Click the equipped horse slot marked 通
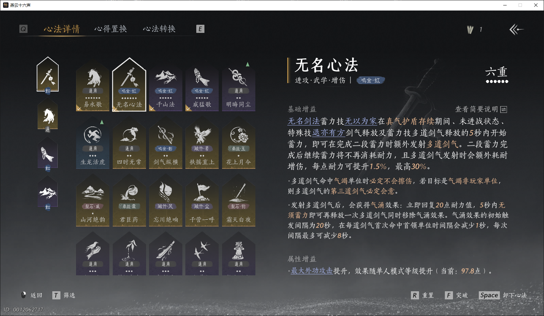This screenshot has width=544, height=316. [x=48, y=115]
